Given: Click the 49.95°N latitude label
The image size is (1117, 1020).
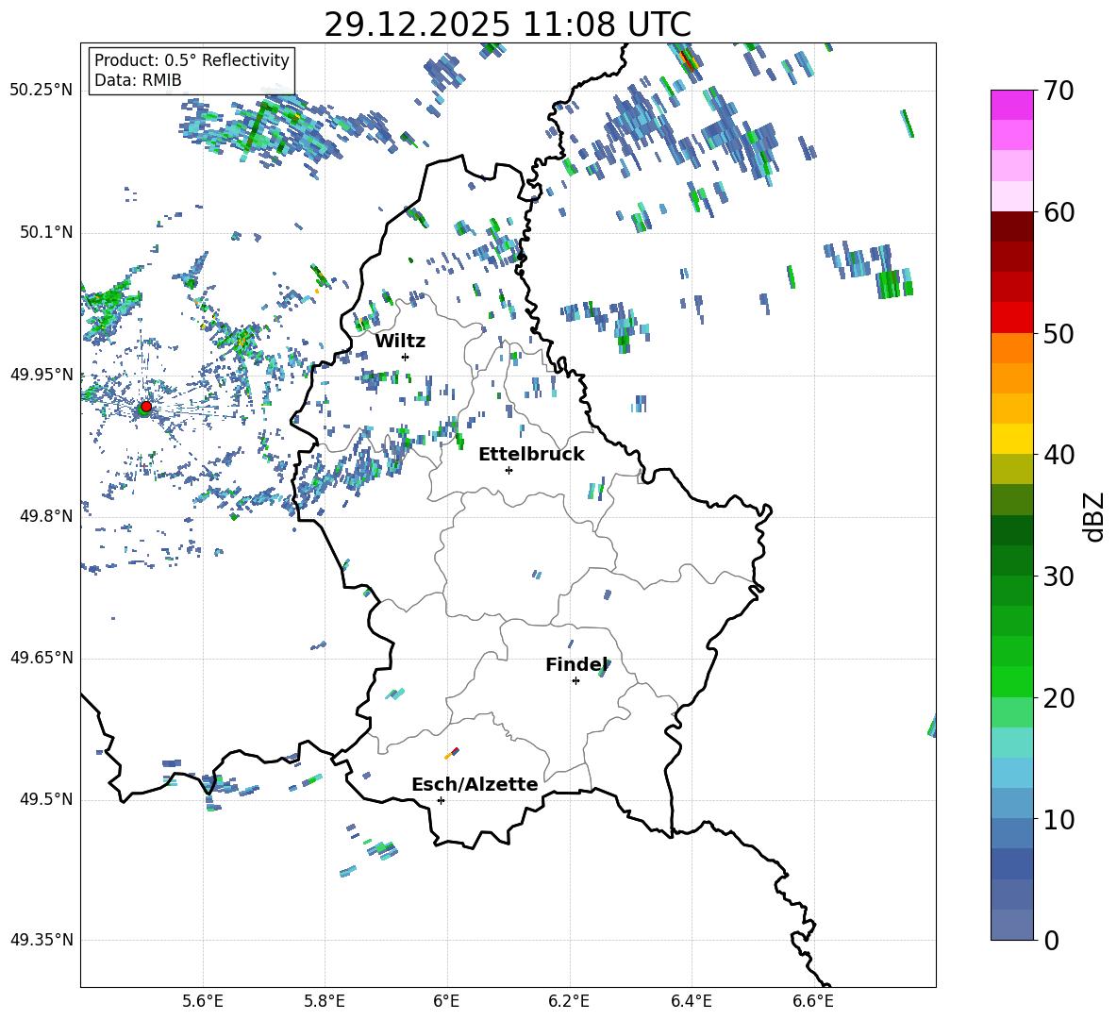Looking at the screenshot, I should coord(41,375).
